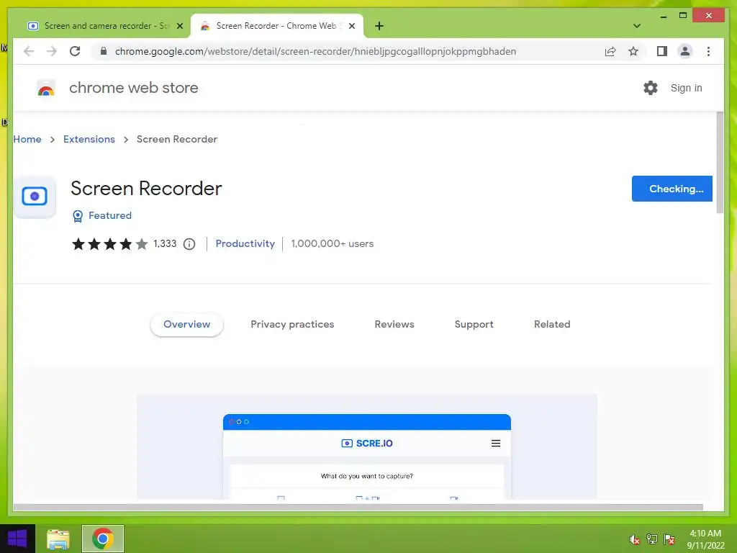Click the Featured badge icon

click(78, 216)
